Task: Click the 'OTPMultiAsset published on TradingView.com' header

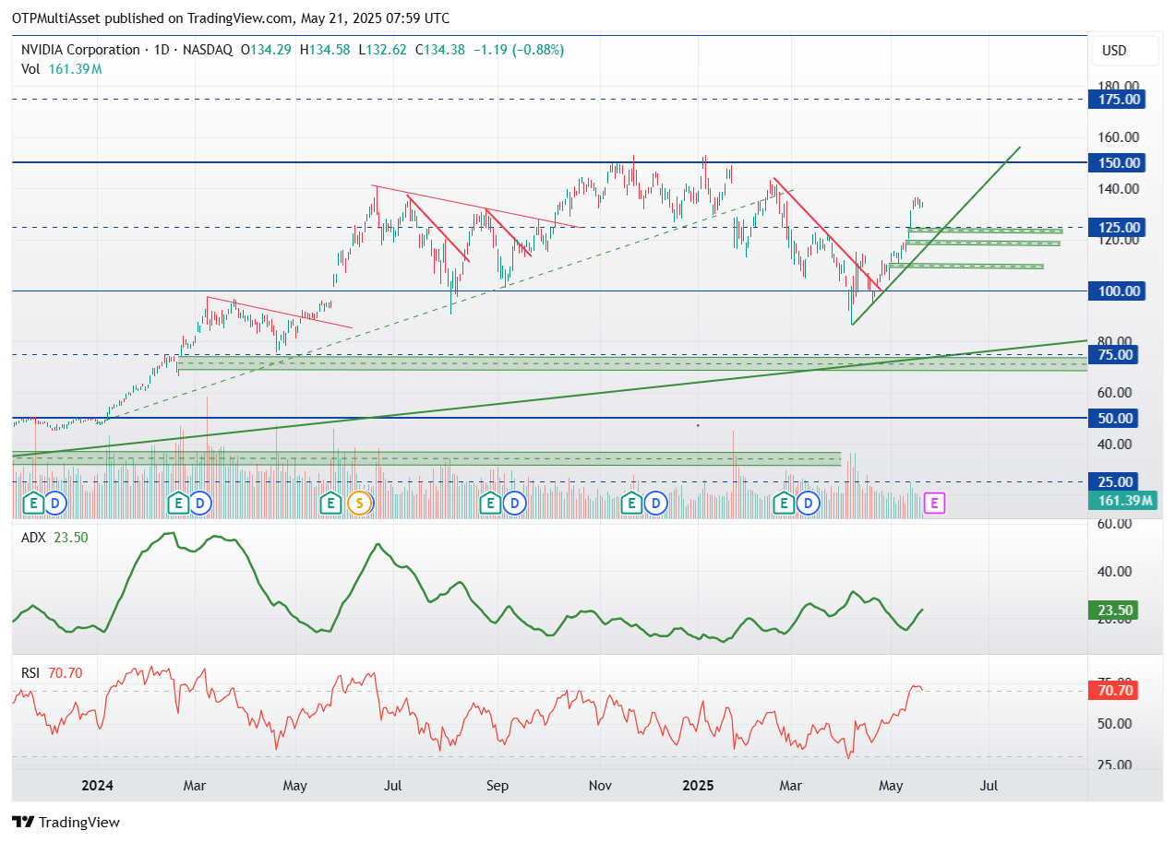Action: 152,18
